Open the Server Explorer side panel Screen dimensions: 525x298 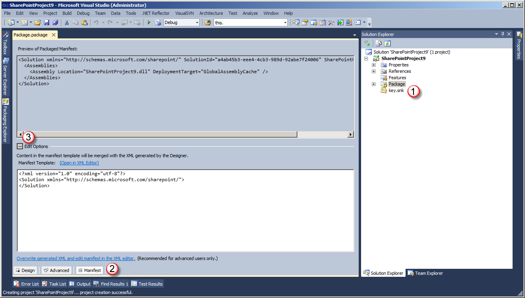tap(5, 76)
